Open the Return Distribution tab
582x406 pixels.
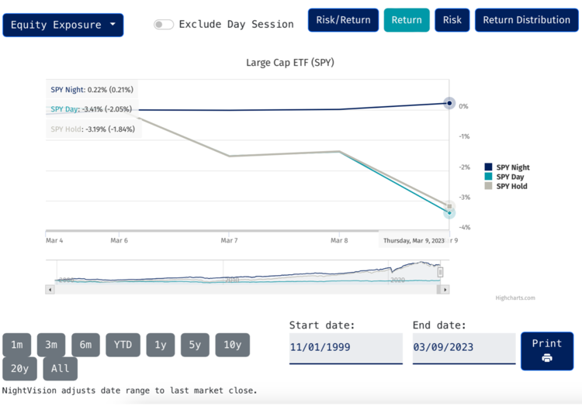tap(526, 20)
